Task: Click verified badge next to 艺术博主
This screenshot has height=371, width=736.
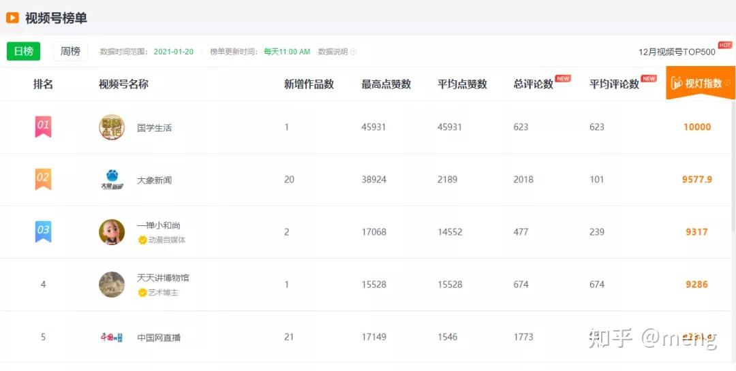Action: (142, 293)
